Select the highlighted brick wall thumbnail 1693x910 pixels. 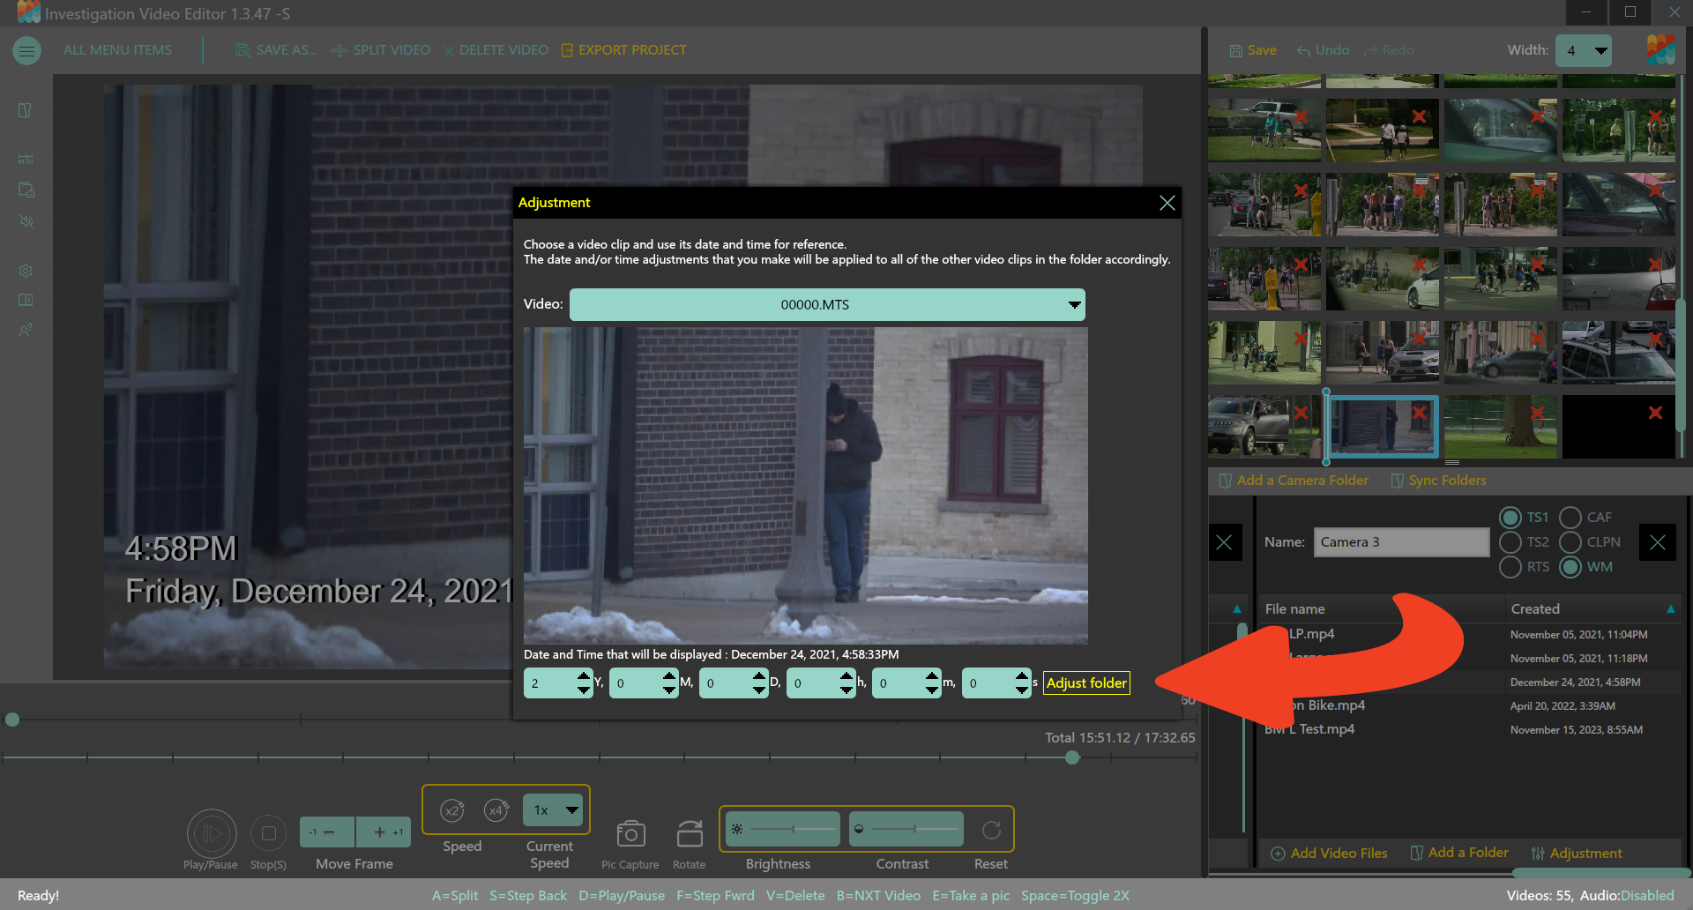(1383, 426)
